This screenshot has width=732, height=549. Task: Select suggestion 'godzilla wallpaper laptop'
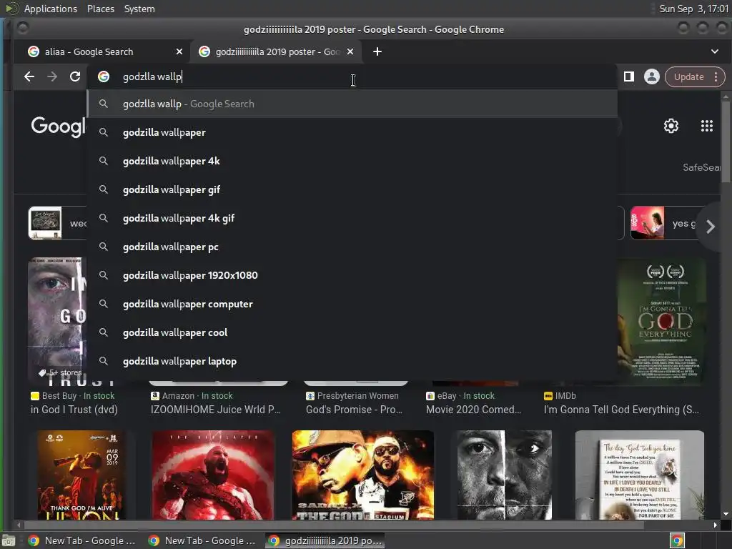[352, 361]
